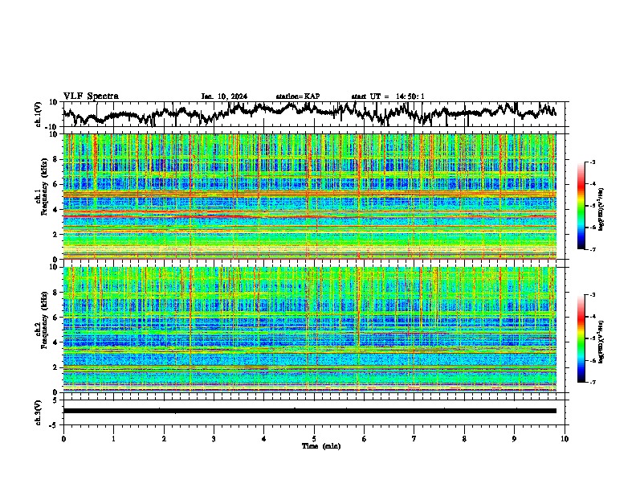Image resolution: width=636 pixels, height=492 pixels.
Task: Click inside the ch.1 spectrogram panel
Action: (x=310, y=196)
